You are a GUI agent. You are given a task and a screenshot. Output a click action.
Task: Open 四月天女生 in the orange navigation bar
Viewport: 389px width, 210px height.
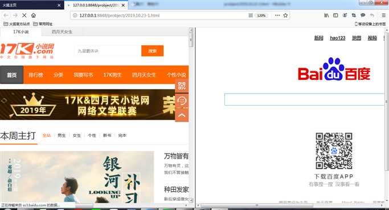[x=144, y=75]
